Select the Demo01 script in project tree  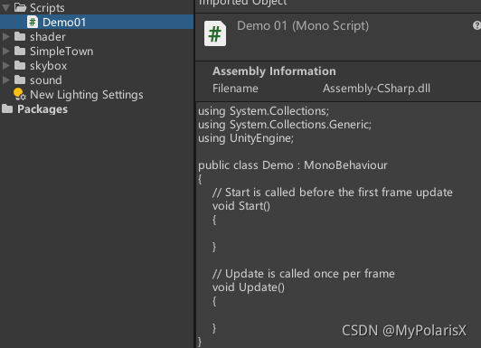click(97, 22)
